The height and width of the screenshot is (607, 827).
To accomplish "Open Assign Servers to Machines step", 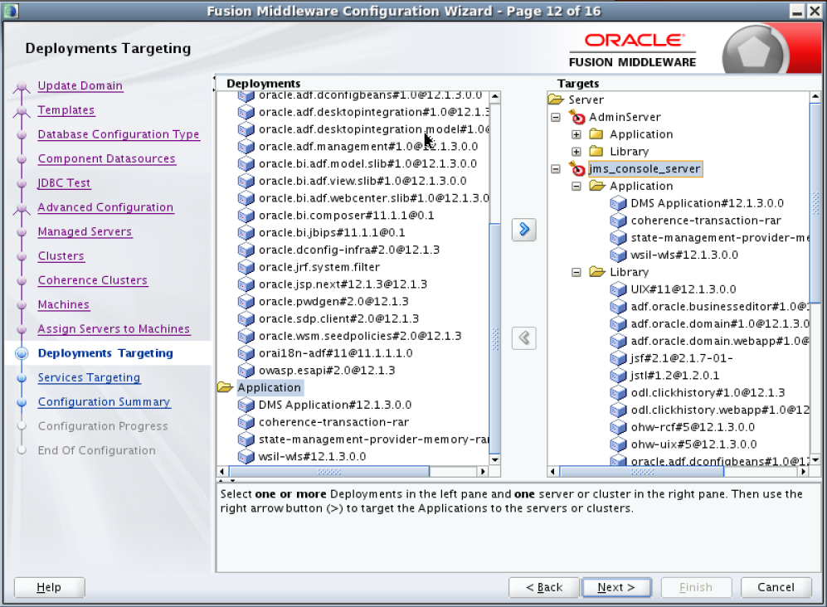I will point(114,328).
